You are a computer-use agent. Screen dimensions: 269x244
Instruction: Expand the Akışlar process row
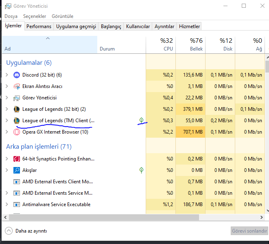click(x=7, y=170)
